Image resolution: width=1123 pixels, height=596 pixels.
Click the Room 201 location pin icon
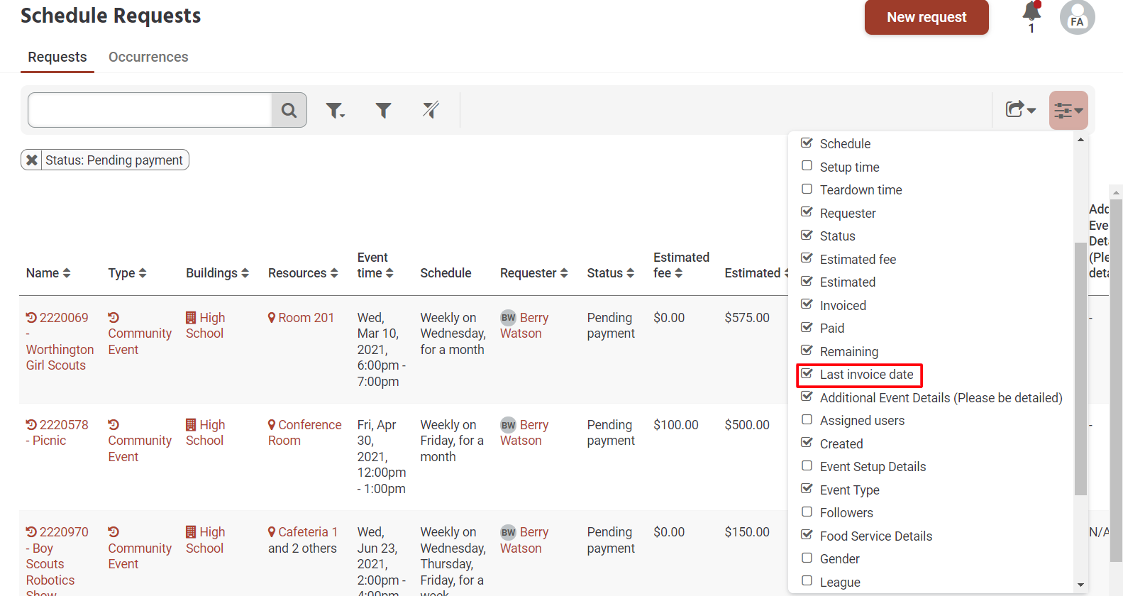[272, 318]
